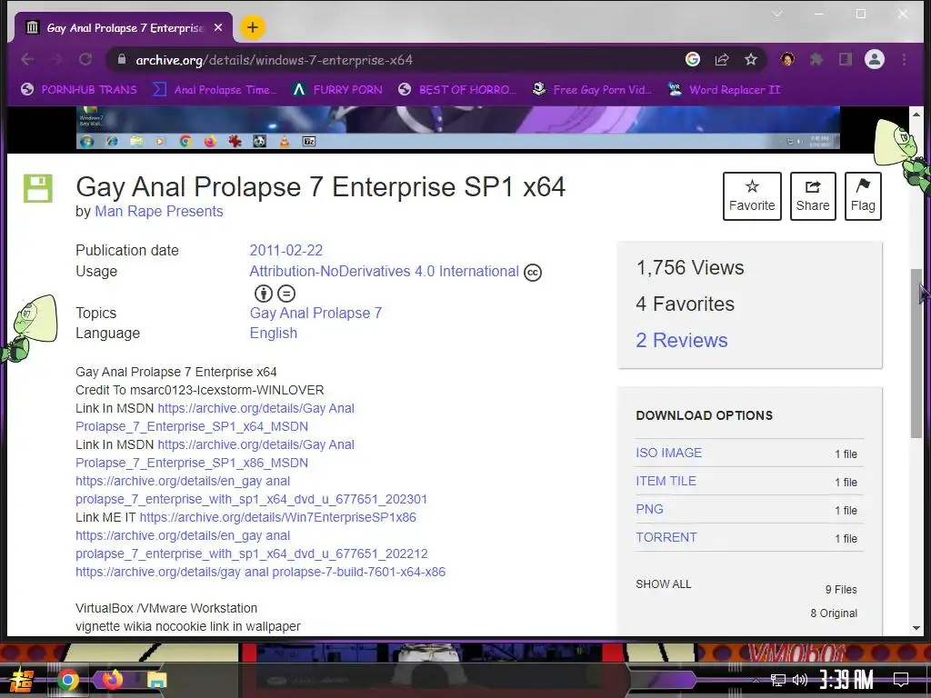Click the Favorite star button
This screenshot has width=931, height=698.
[752, 196]
